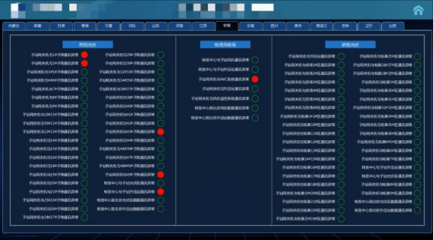This screenshot has height=240, width=433.
Task: Switch to the 内蒙古 tab
Action: coord(14,26)
